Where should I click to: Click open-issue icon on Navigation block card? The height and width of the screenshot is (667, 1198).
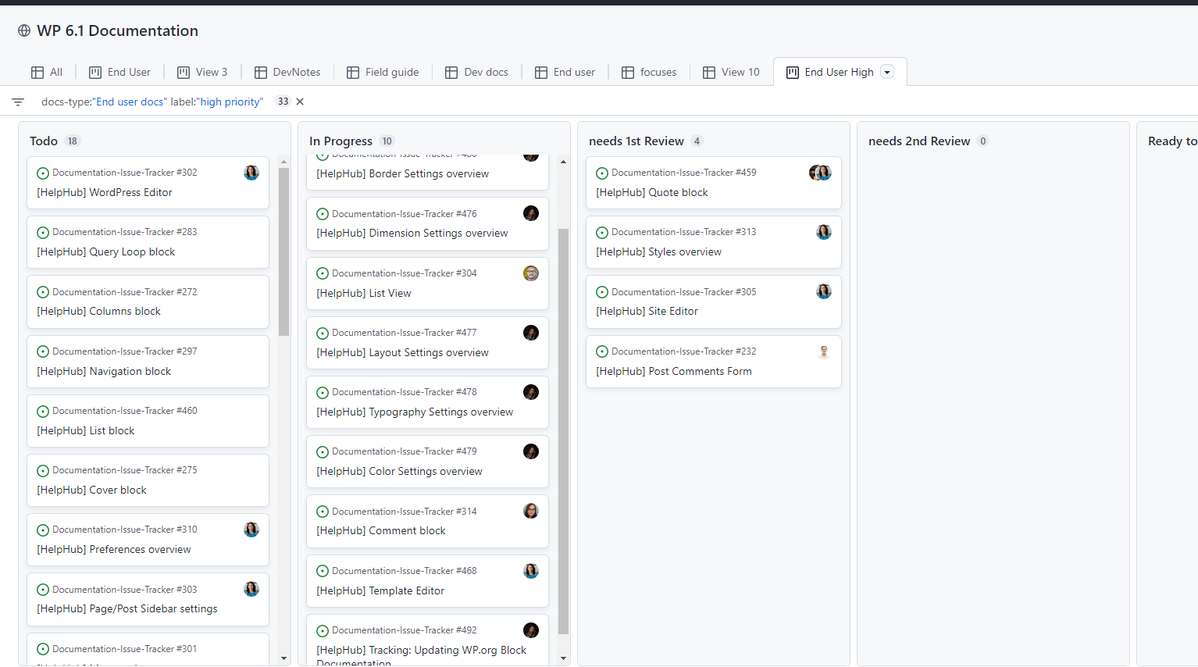coord(43,351)
